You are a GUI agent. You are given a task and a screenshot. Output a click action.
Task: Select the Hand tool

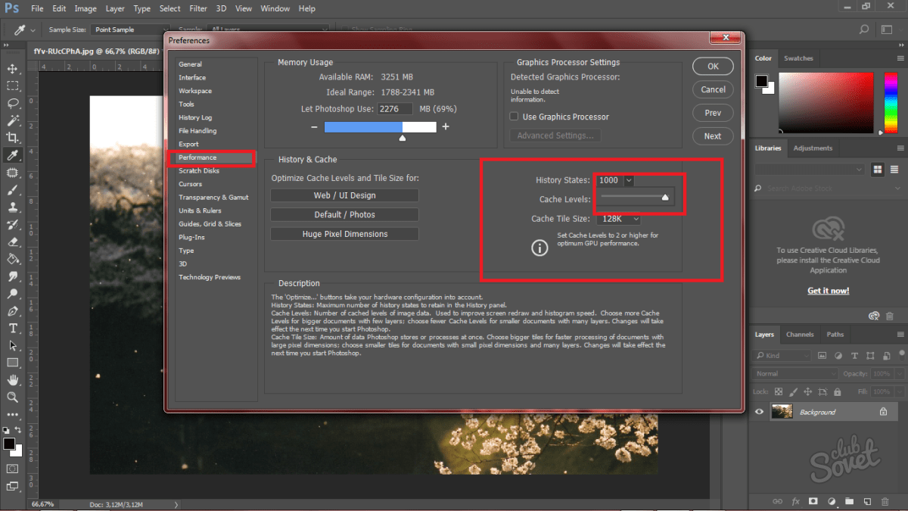tap(13, 380)
